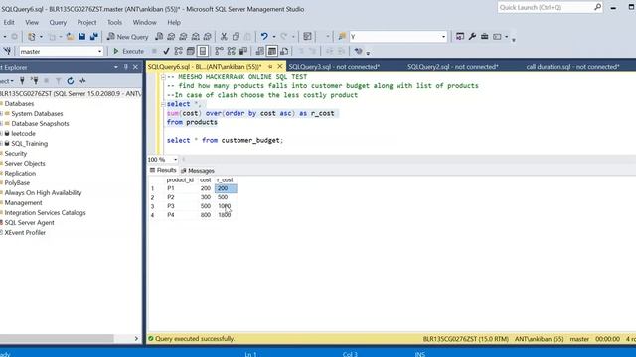Click the Execute button
The width and height of the screenshot is (636, 357).
[128, 51]
